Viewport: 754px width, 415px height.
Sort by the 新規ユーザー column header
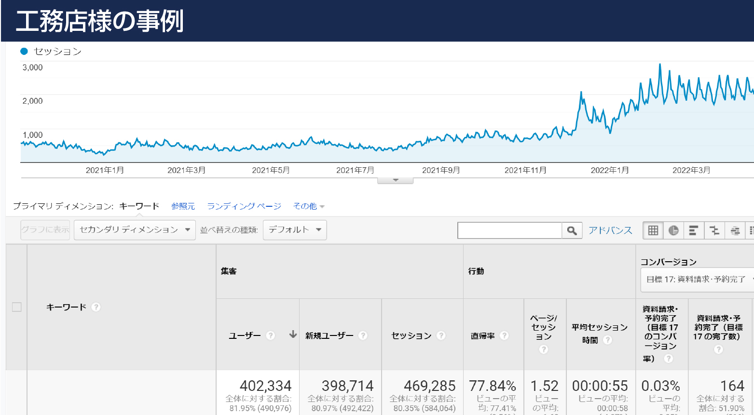(x=329, y=335)
